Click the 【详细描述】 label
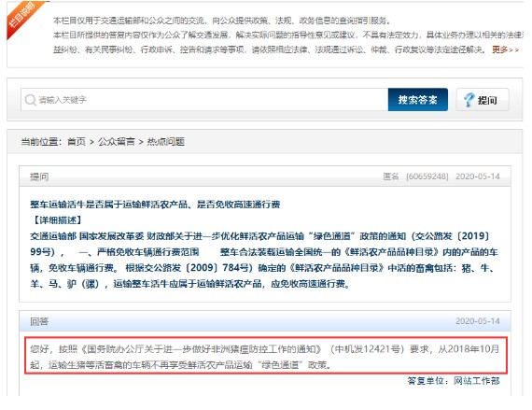The height and width of the screenshot is (410, 532). (x=57, y=220)
